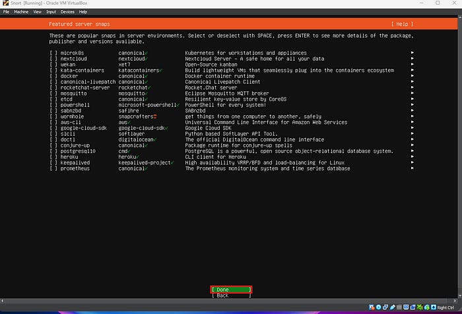This screenshot has height=314, width=462.
Task: Click the "Featured server snaps" title
Action: click(80, 24)
